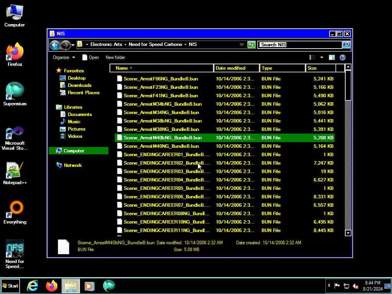Toggle the preview pane icon

pos(332,57)
